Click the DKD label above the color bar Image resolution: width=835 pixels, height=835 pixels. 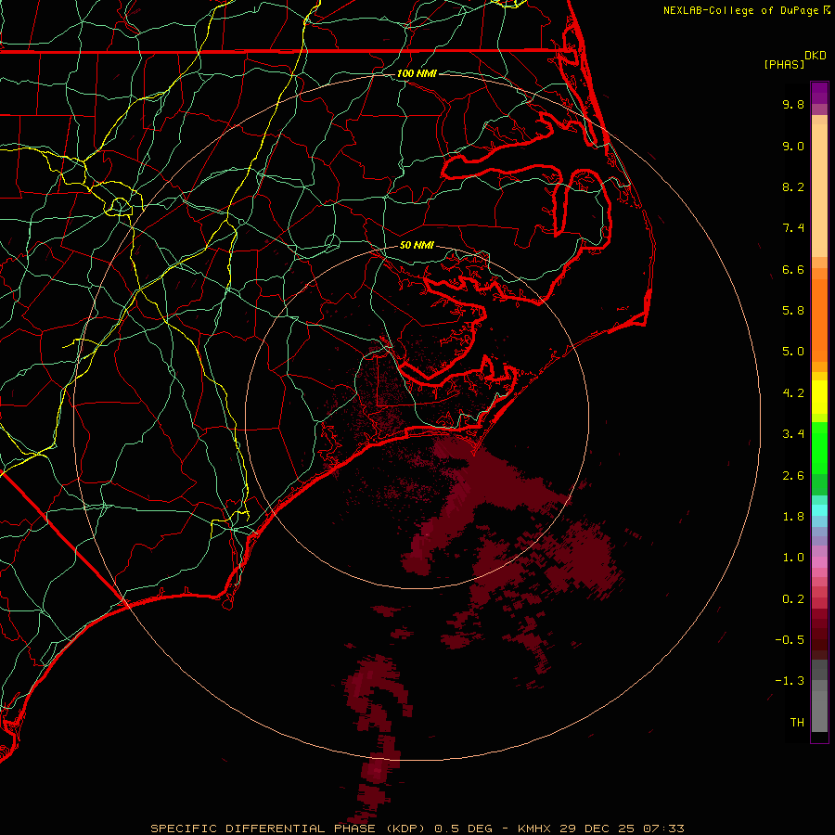click(816, 56)
